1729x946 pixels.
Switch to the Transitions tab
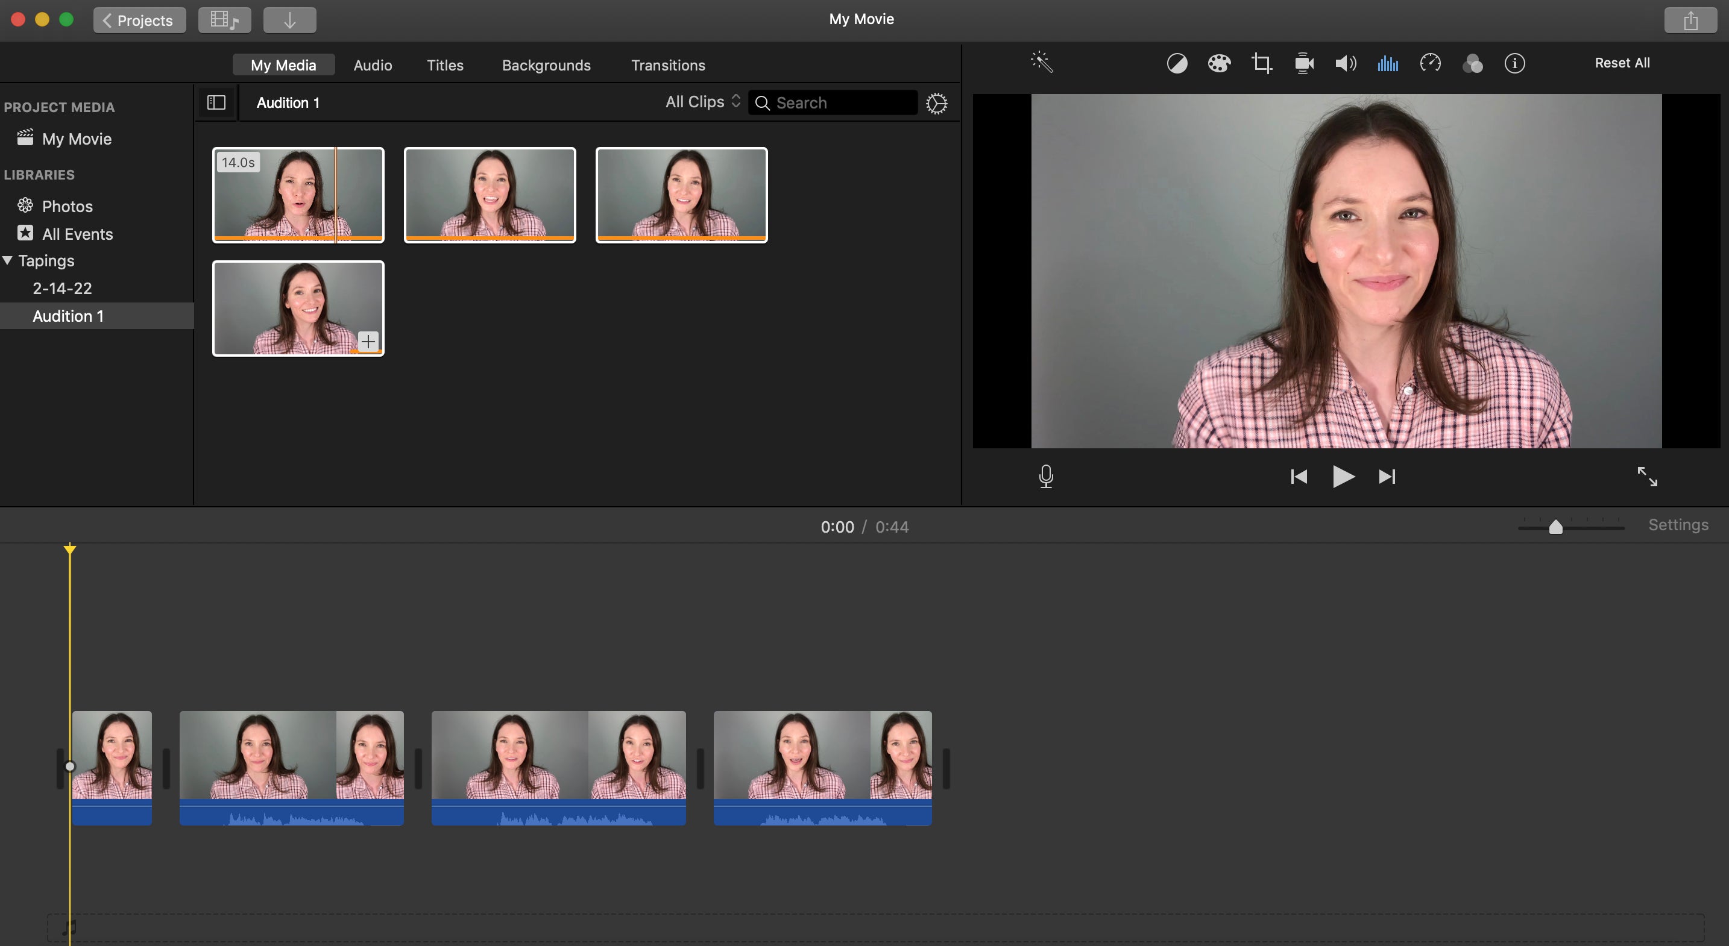[667, 64]
